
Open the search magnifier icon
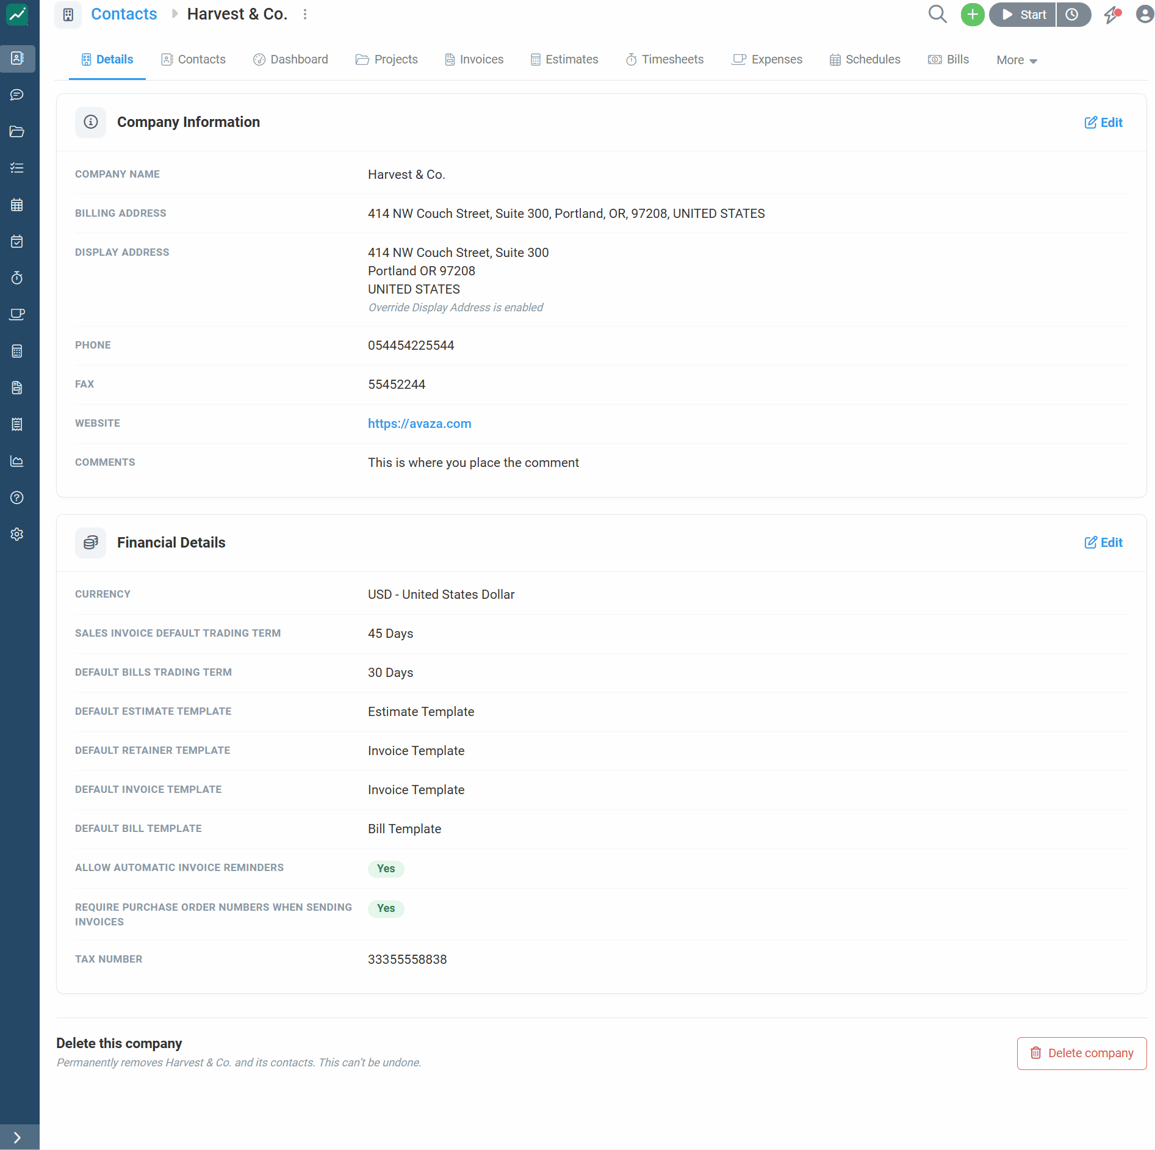938,14
